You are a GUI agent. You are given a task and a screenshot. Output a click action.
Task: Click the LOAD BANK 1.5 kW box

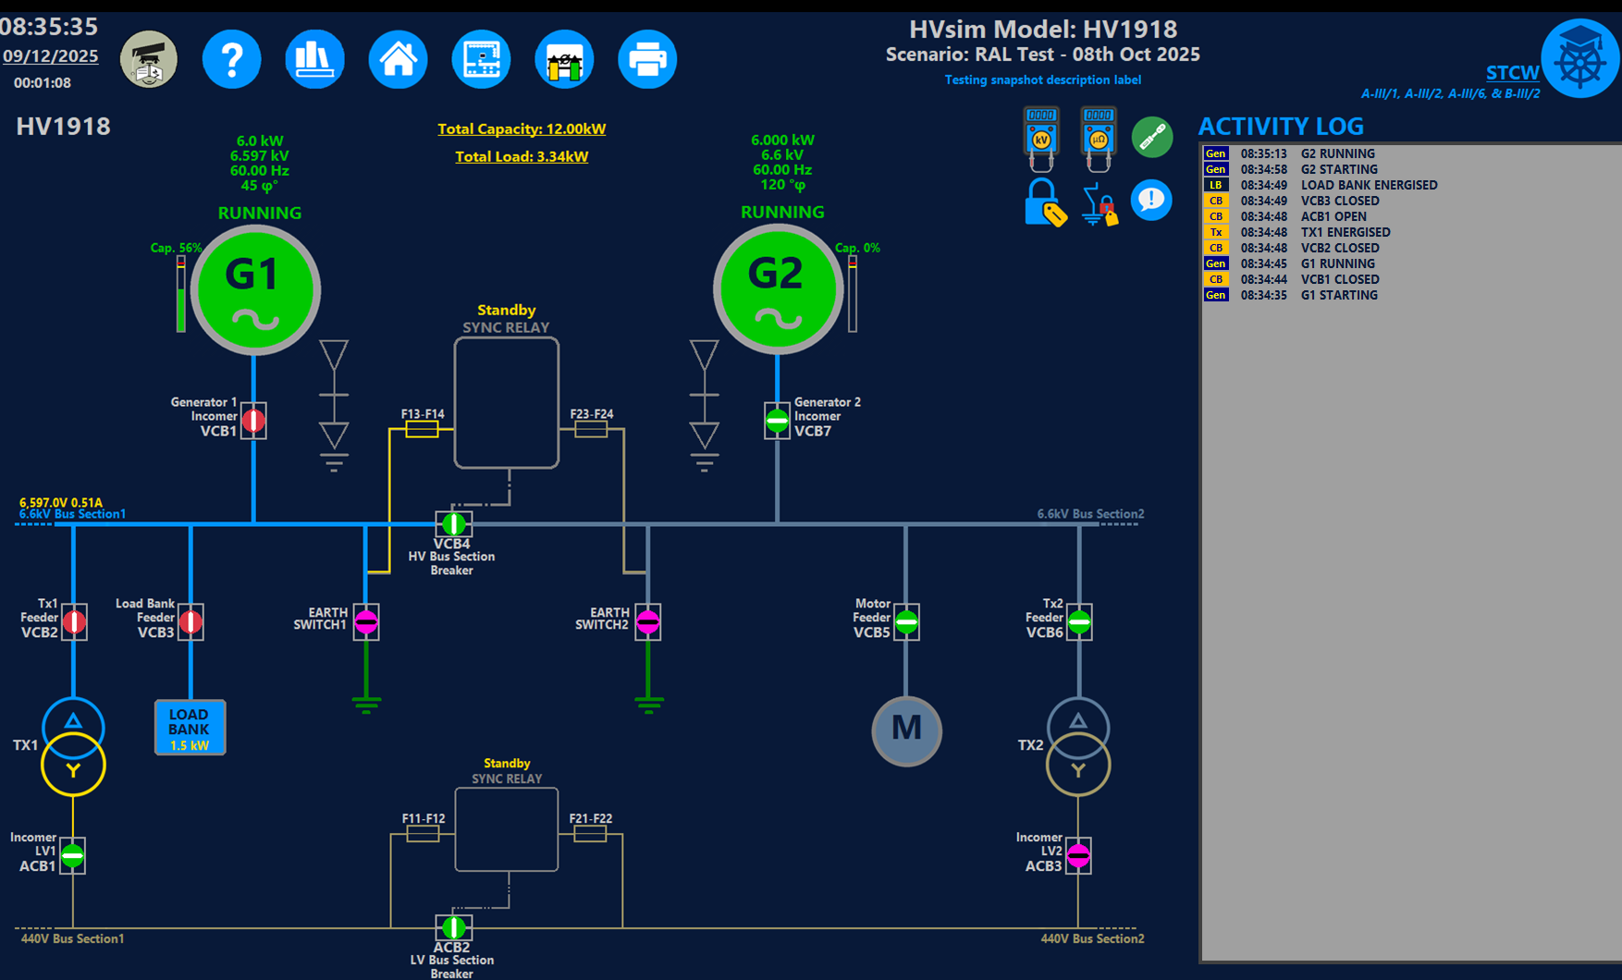190,728
